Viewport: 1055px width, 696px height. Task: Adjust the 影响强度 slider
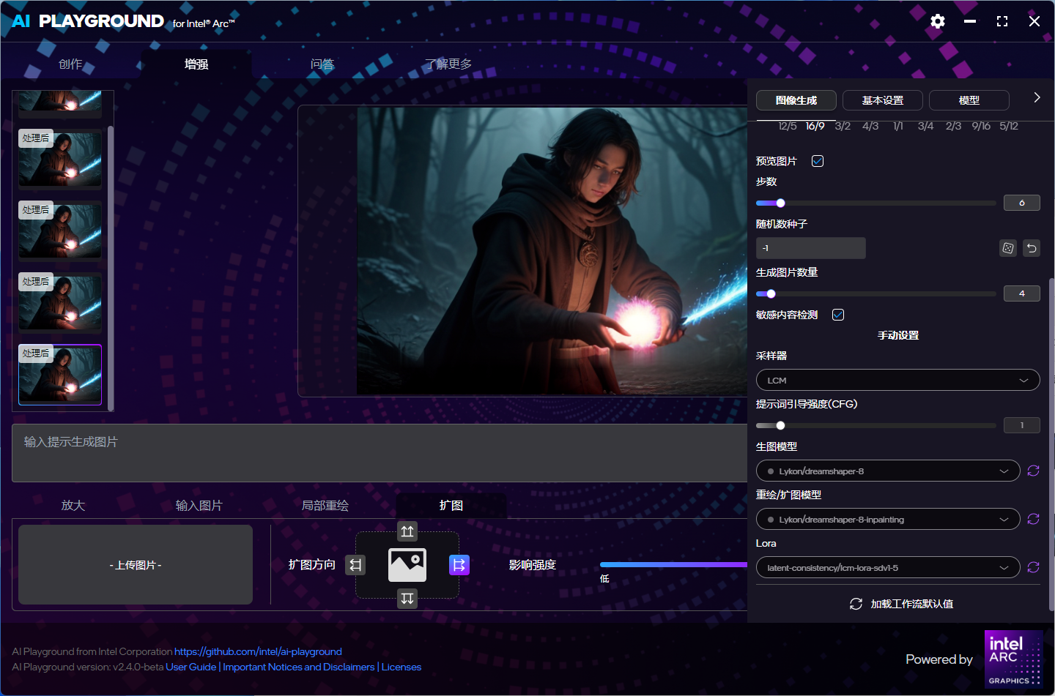(673, 565)
